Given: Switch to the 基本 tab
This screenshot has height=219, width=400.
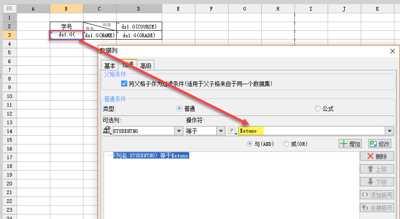Looking at the screenshot, I should pos(110,65).
